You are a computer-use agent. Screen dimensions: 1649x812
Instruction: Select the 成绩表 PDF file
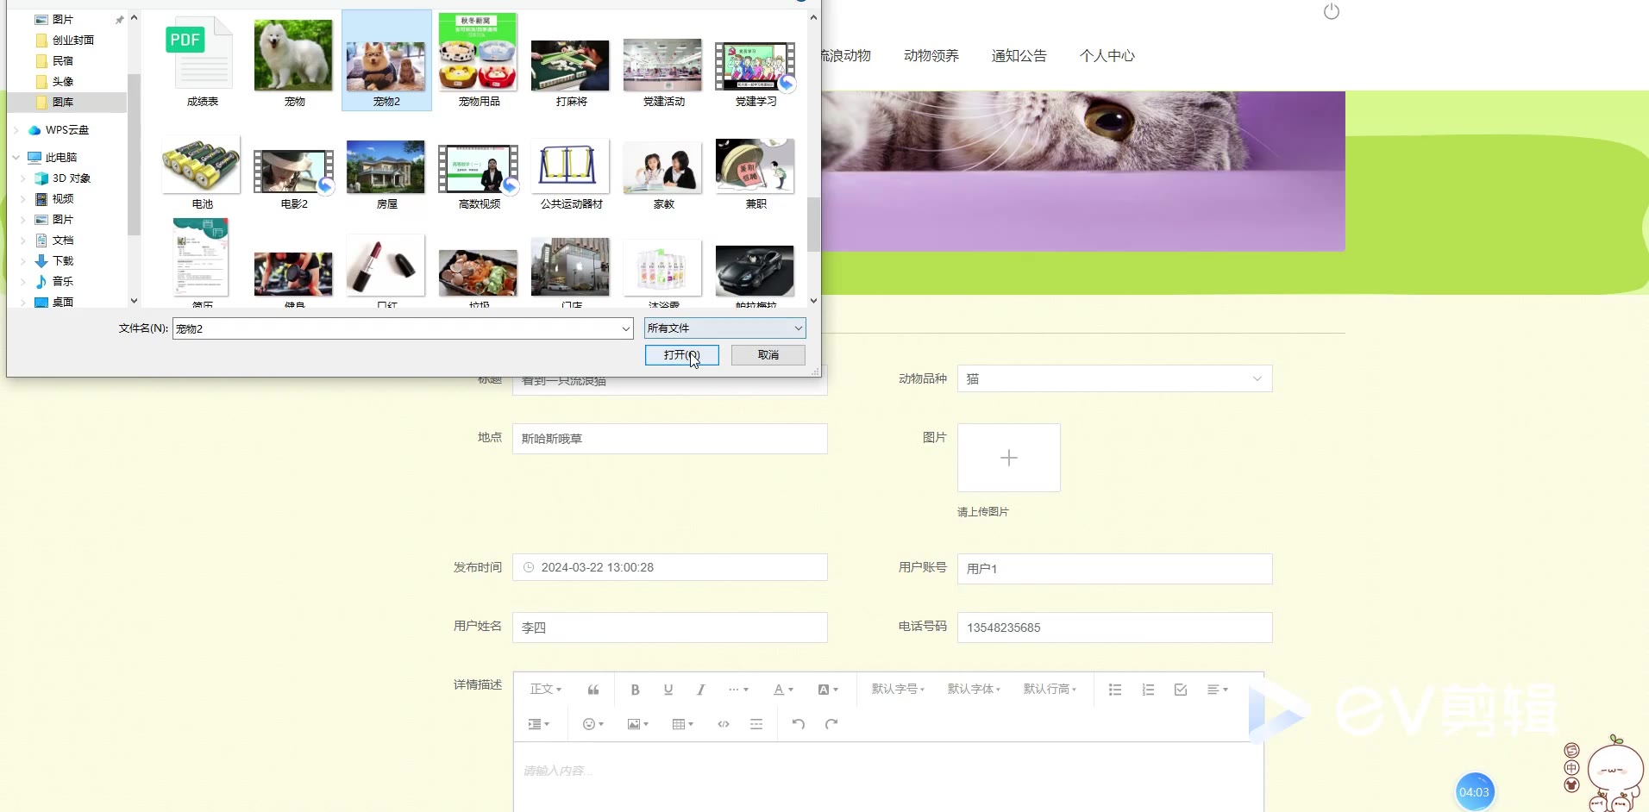[203, 62]
